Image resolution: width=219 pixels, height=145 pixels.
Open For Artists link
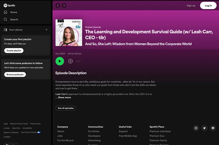[x=93, y=131]
